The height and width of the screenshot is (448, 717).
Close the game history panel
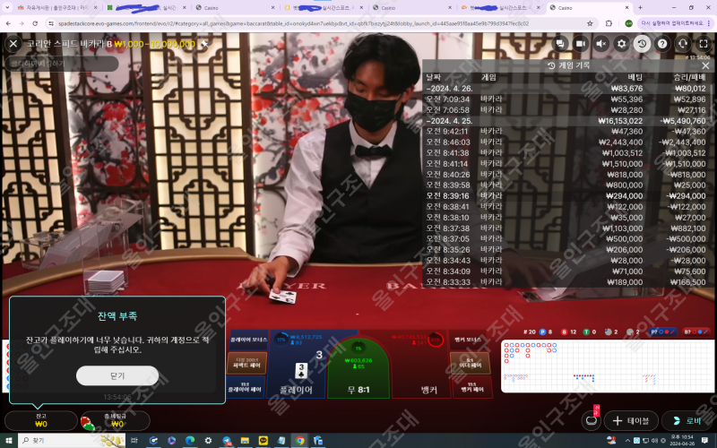[x=705, y=65]
